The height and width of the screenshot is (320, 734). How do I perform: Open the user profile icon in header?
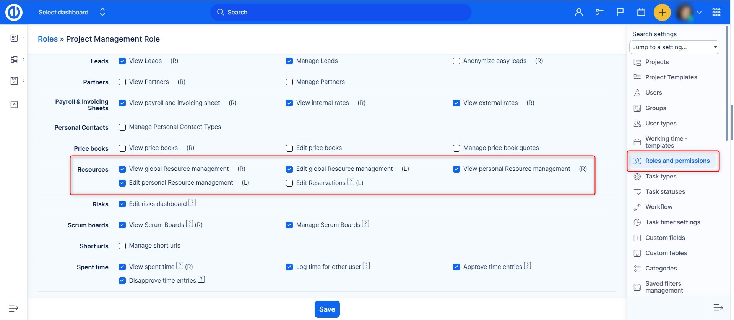(579, 12)
